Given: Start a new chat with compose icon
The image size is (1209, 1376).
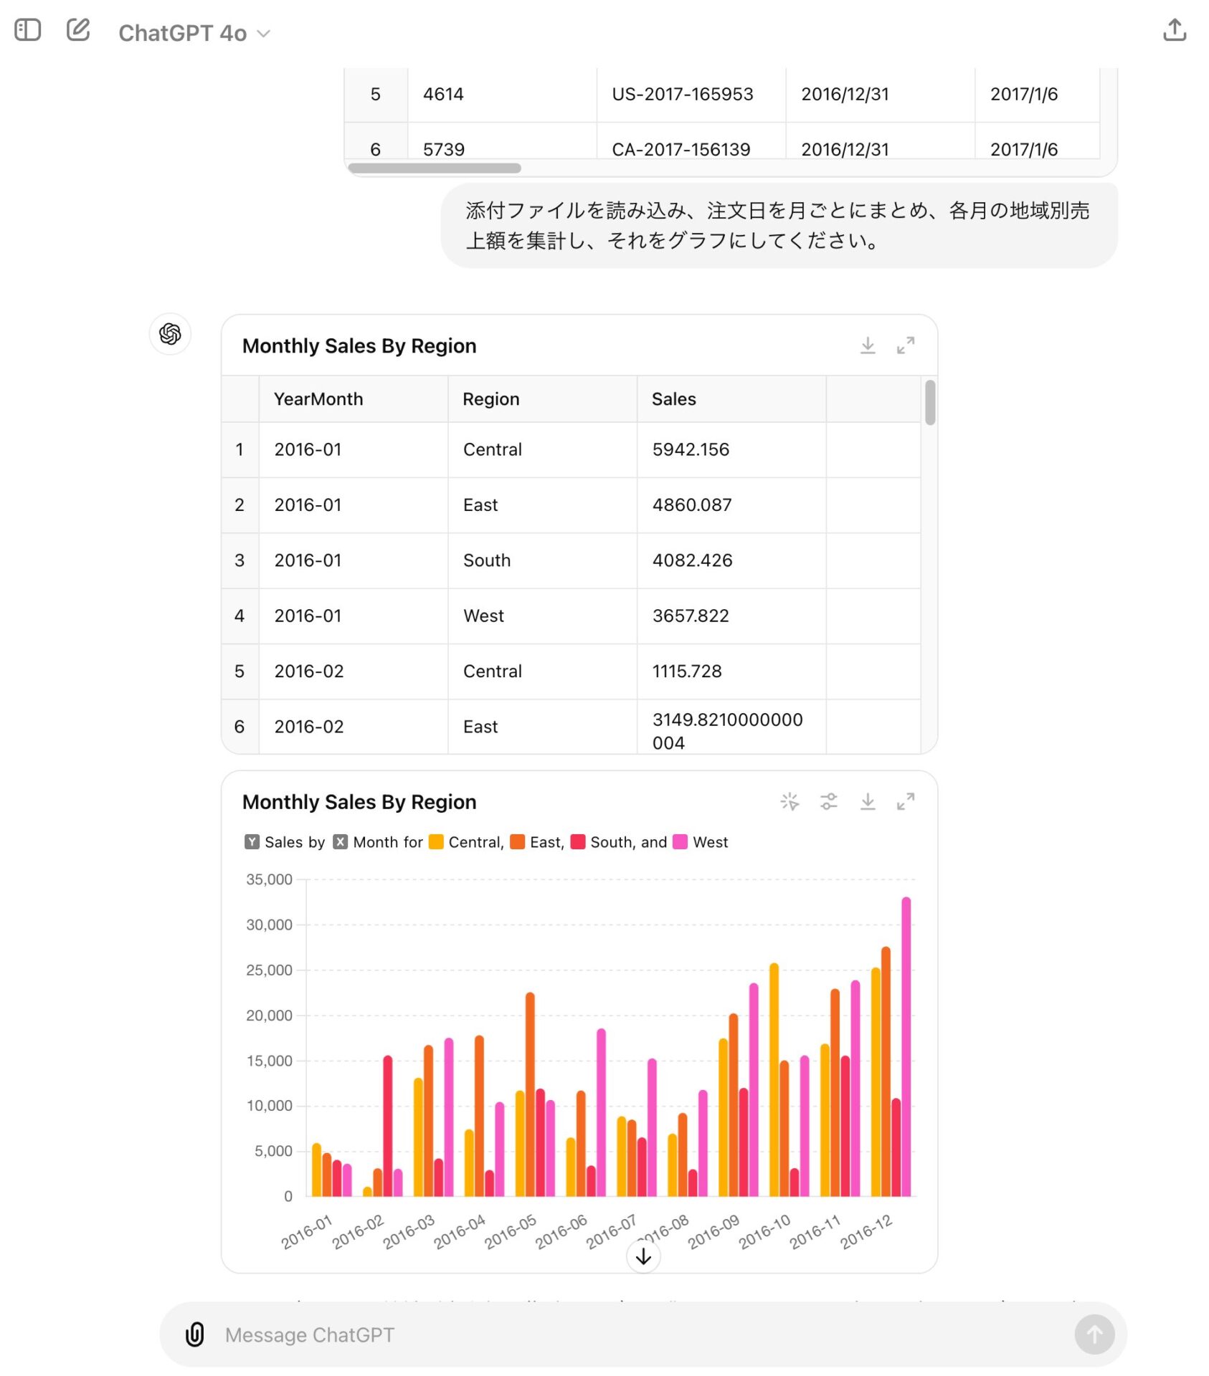Looking at the screenshot, I should (78, 31).
